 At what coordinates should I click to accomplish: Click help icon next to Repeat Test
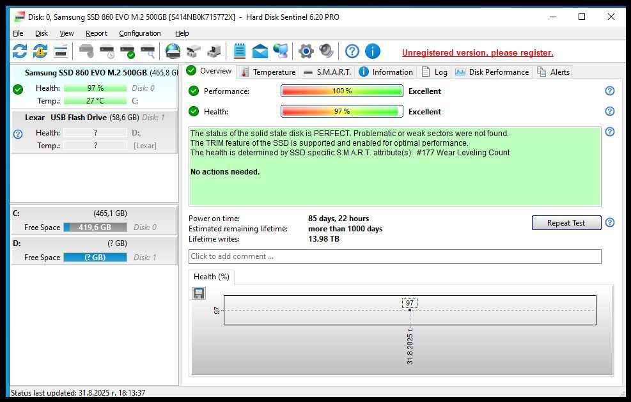(x=610, y=222)
